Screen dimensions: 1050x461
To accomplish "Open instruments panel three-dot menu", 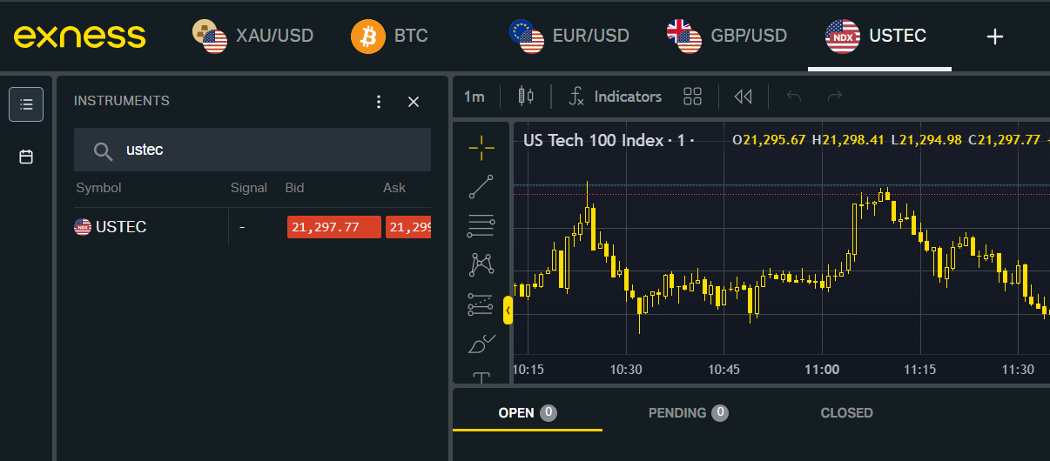I will point(379,102).
